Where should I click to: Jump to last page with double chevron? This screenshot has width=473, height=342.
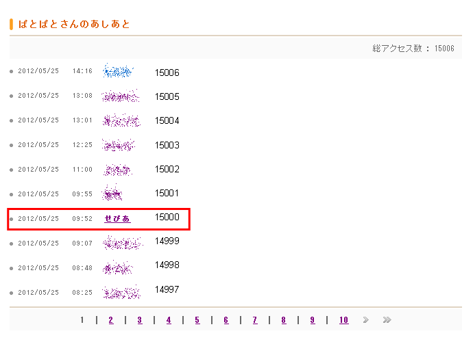point(387,319)
